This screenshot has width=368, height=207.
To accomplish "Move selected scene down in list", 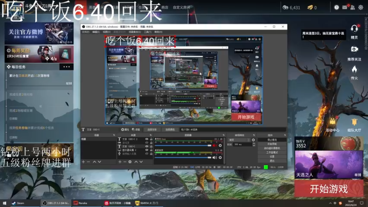I will tap(99, 162).
